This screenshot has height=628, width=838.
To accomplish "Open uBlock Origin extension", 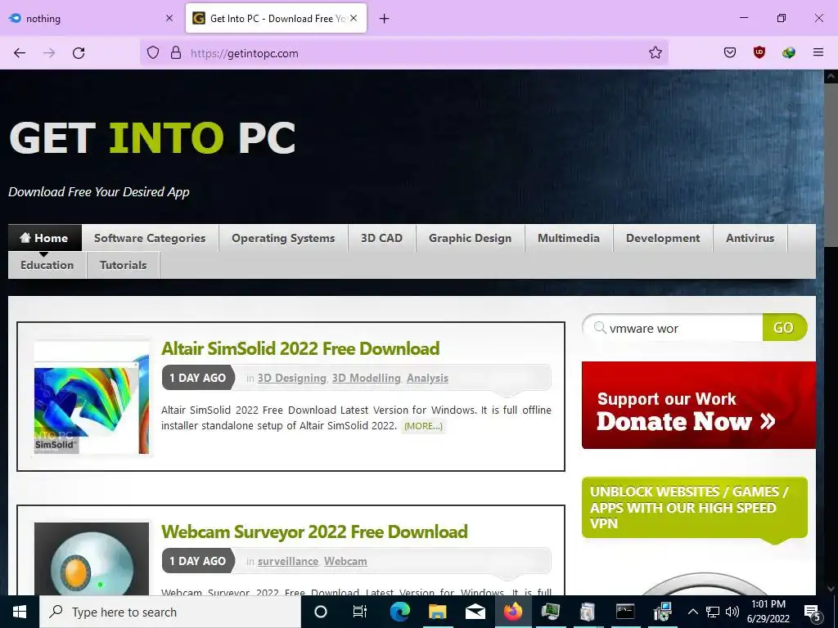I will pyautogui.click(x=759, y=53).
